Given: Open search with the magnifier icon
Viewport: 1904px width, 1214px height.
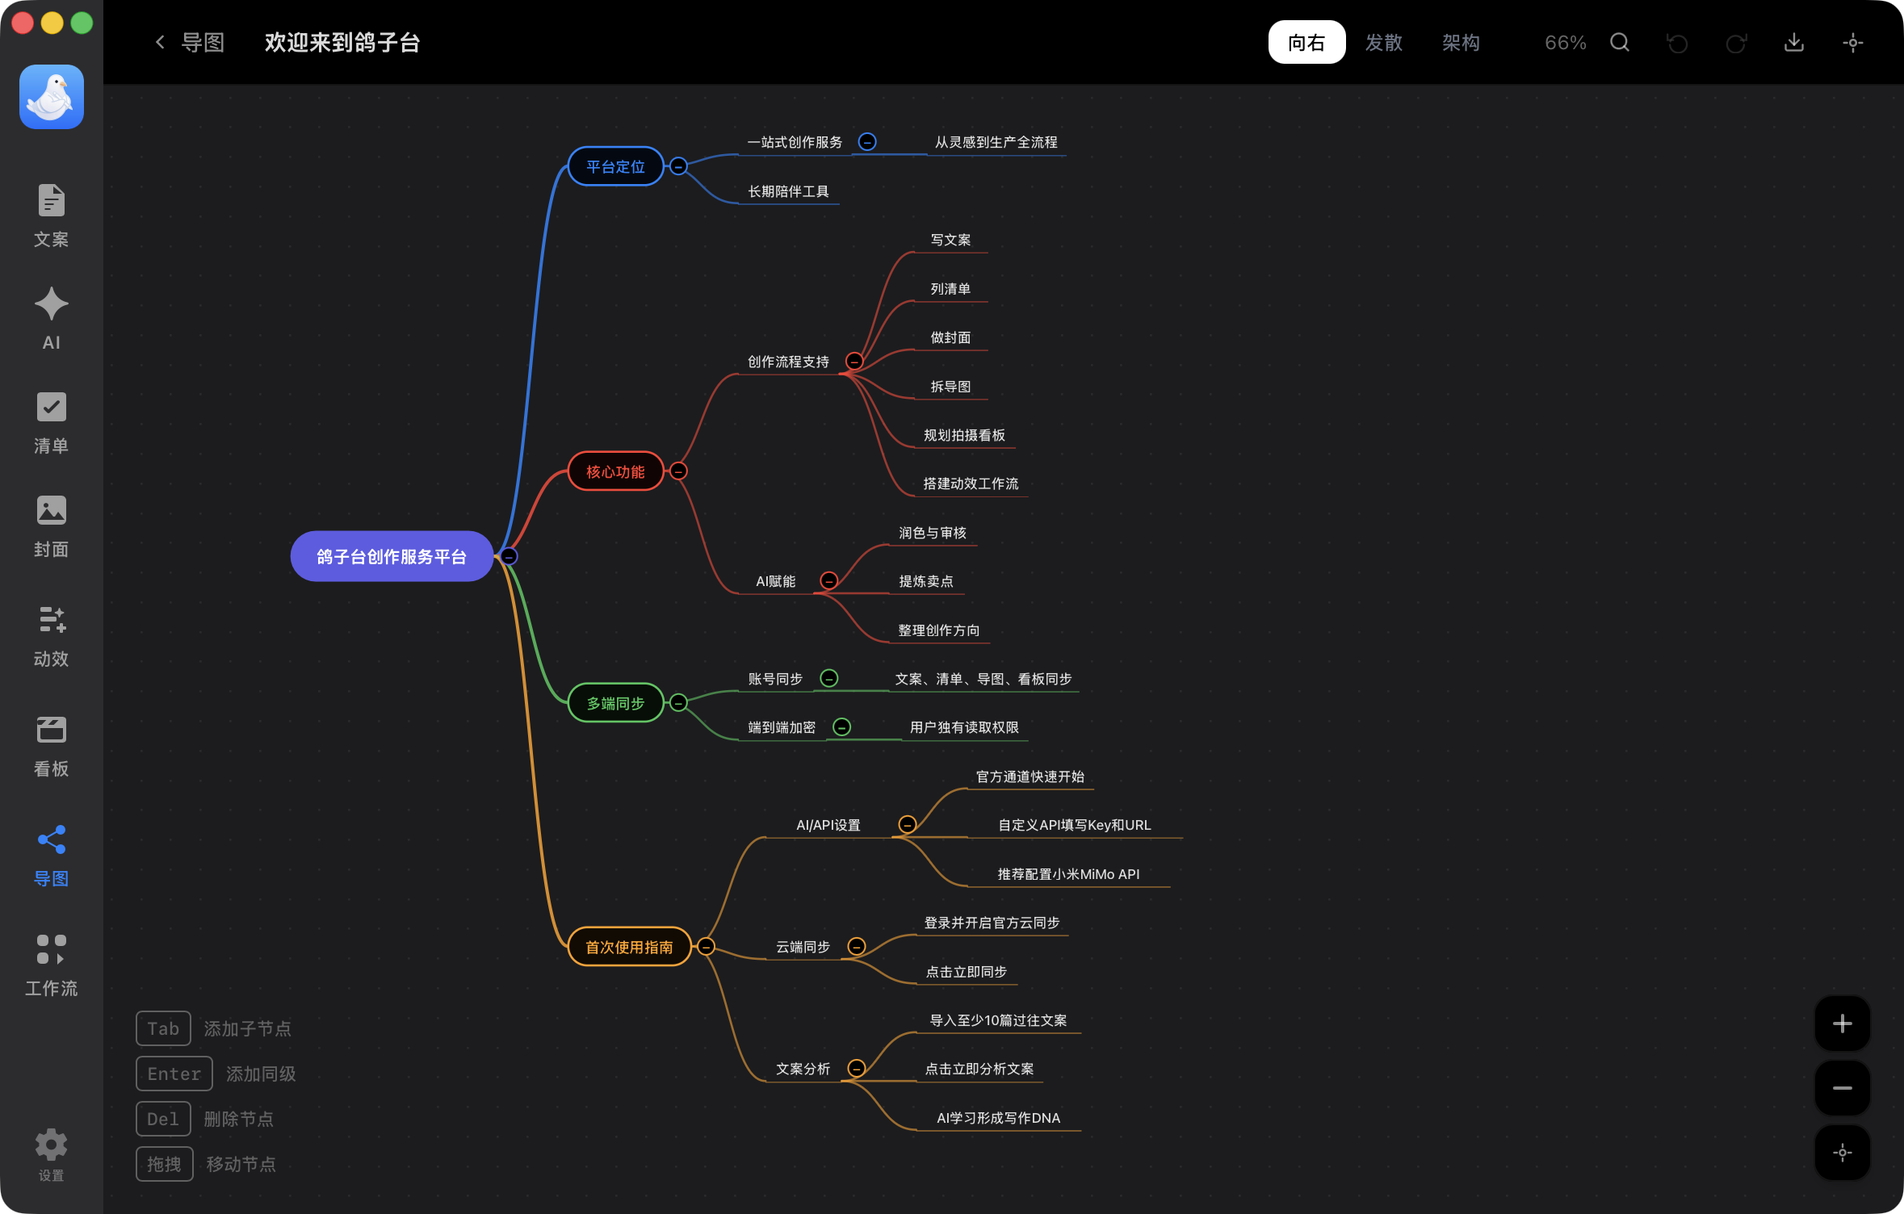Looking at the screenshot, I should [1620, 42].
